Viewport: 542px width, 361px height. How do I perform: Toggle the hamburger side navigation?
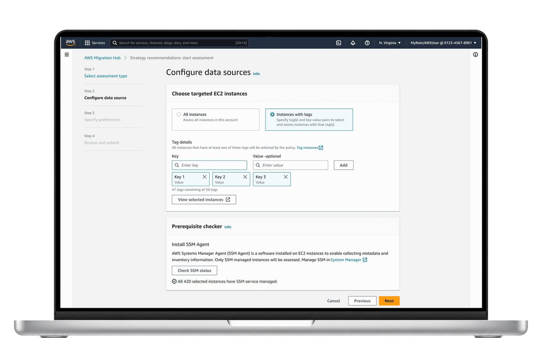point(66,55)
